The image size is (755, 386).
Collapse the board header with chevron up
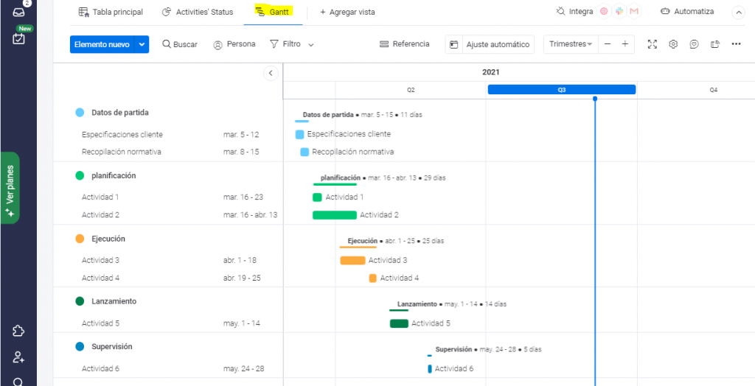point(738,13)
